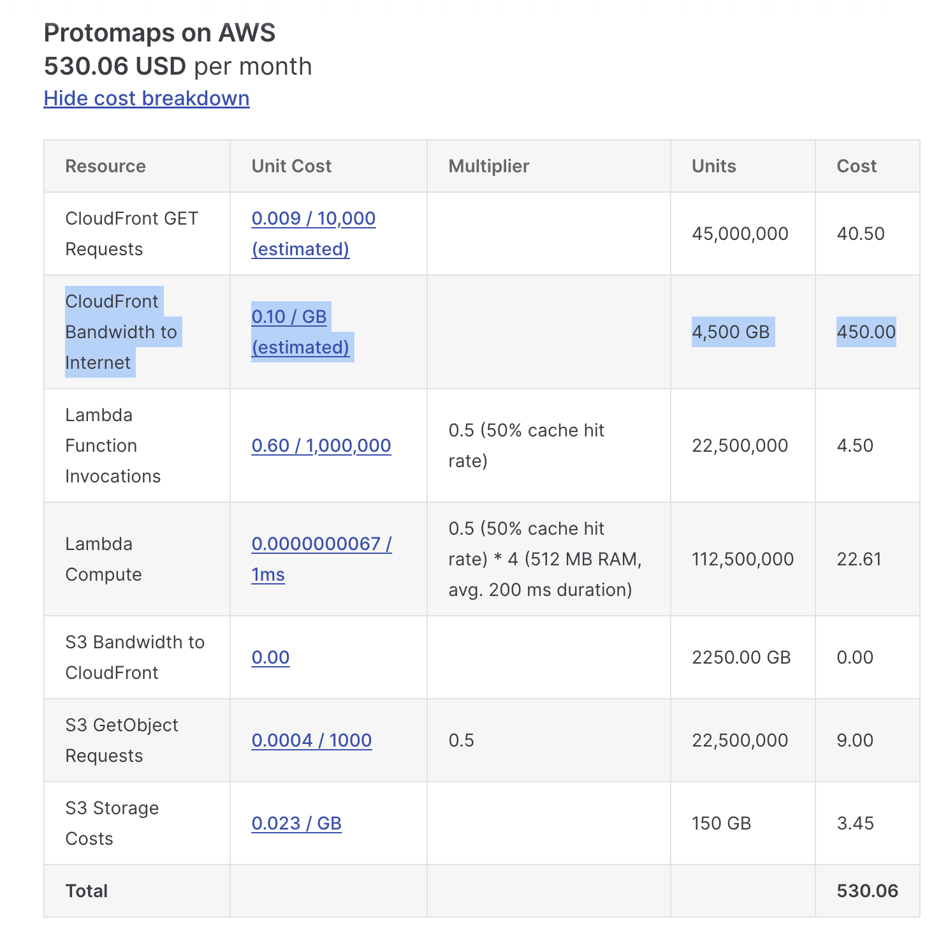Click the Protomaps on AWS heading
The width and height of the screenshot is (941, 938).
coord(159,32)
